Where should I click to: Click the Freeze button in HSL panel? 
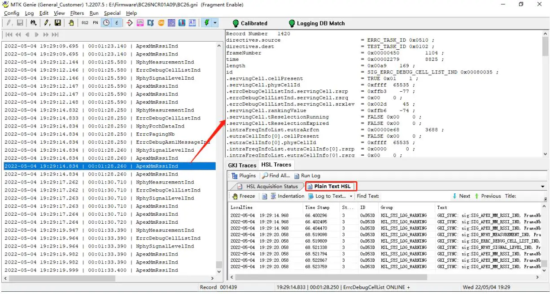tap(244, 196)
